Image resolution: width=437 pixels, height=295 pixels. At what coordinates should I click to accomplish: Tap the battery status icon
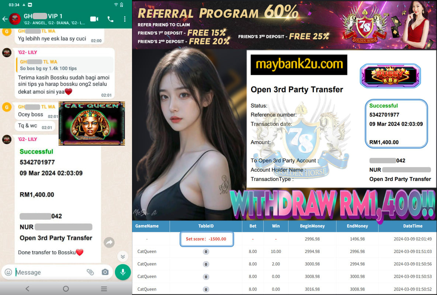(122, 5)
